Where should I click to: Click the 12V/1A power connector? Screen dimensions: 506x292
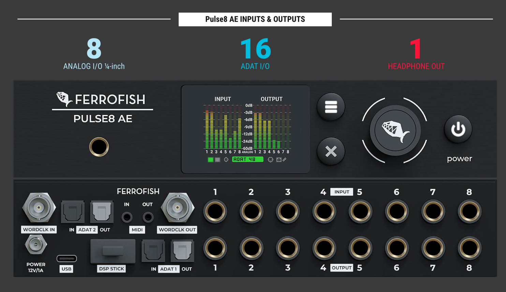click(x=35, y=245)
